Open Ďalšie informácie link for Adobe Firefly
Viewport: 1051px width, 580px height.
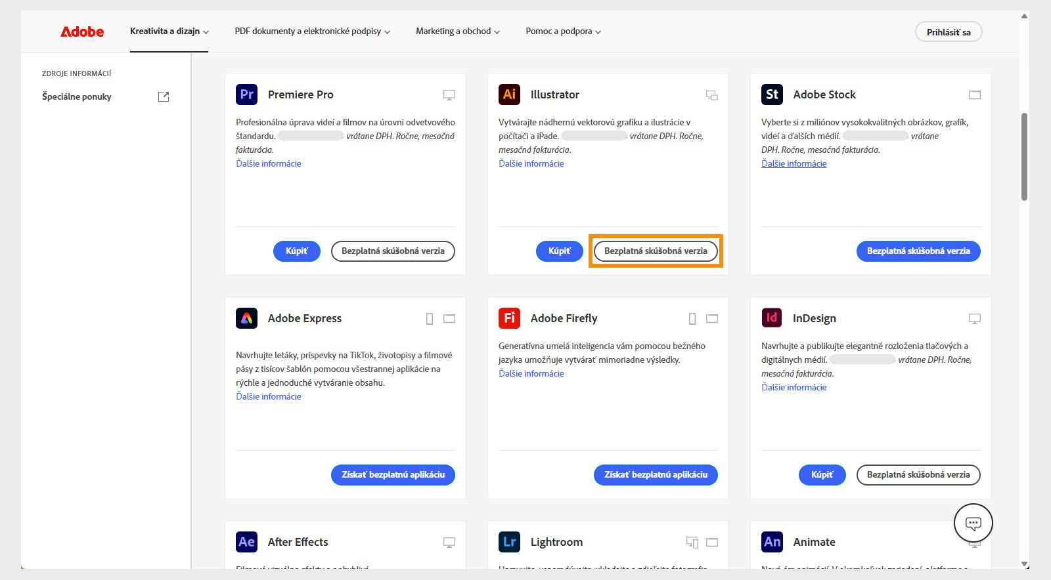531,374
